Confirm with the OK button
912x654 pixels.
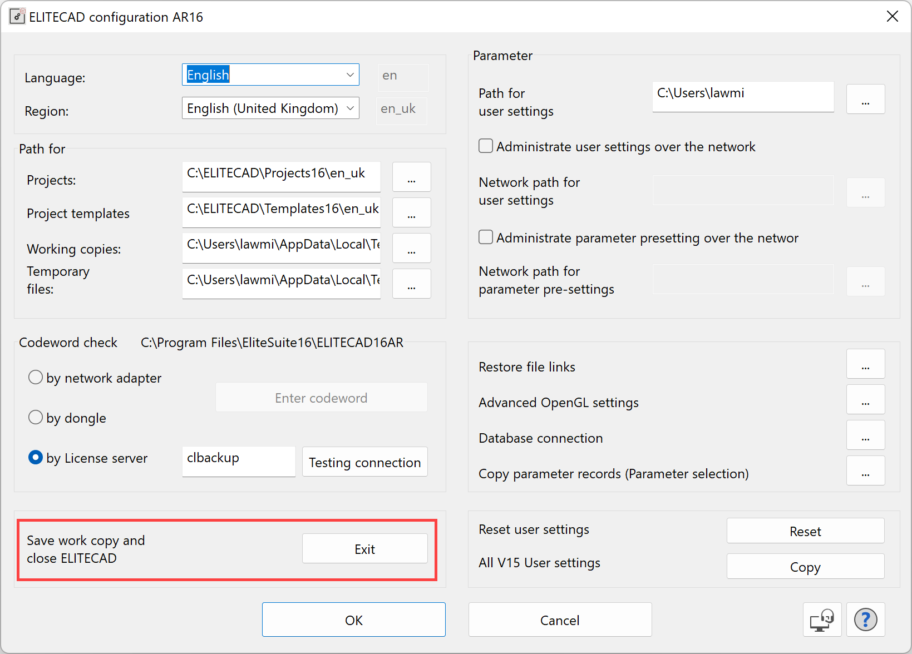[x=353, y=620]
